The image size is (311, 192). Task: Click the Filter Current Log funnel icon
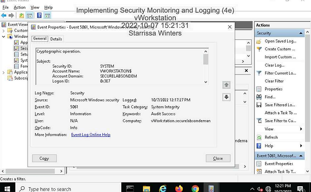[x=259, y=73]
